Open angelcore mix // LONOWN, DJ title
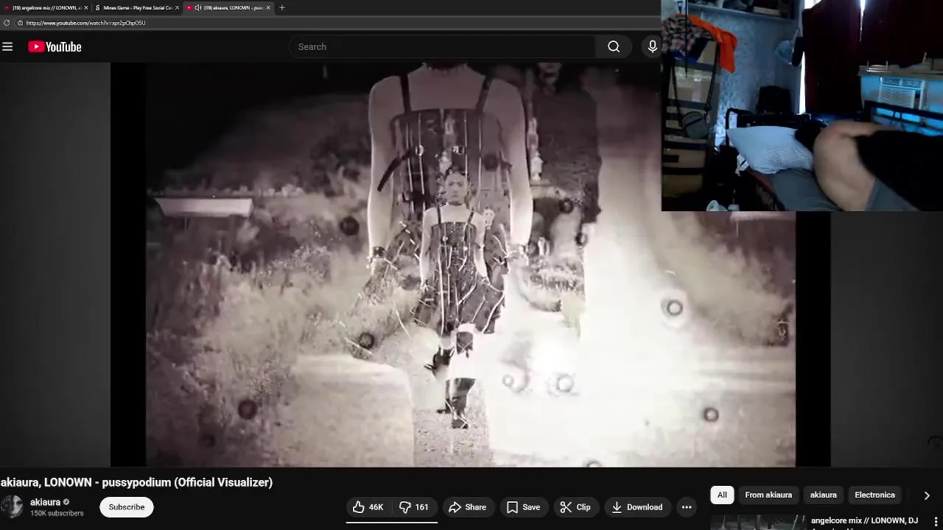This screenshot has width=943, height=530. 864,520
